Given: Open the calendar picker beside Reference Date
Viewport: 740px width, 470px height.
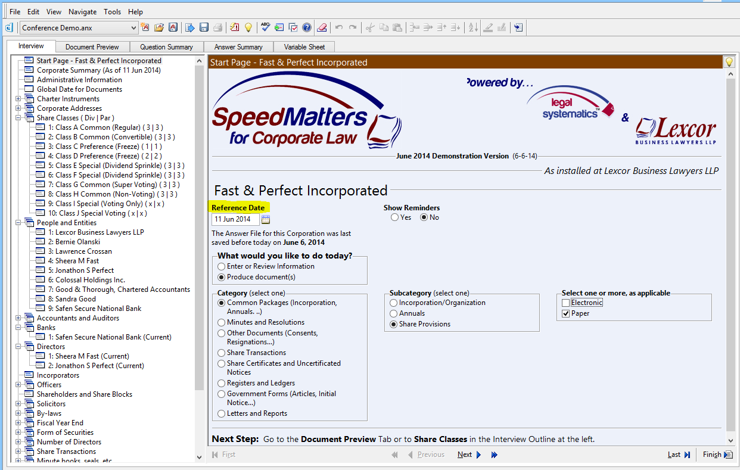Looking at the screenshot, I should tap(266, 219).
